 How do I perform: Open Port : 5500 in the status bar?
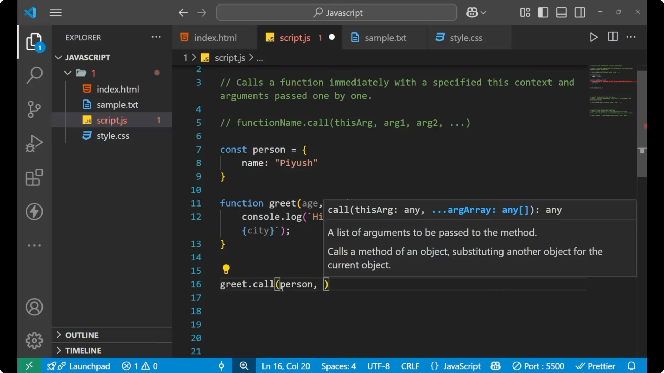coord(538,366)
